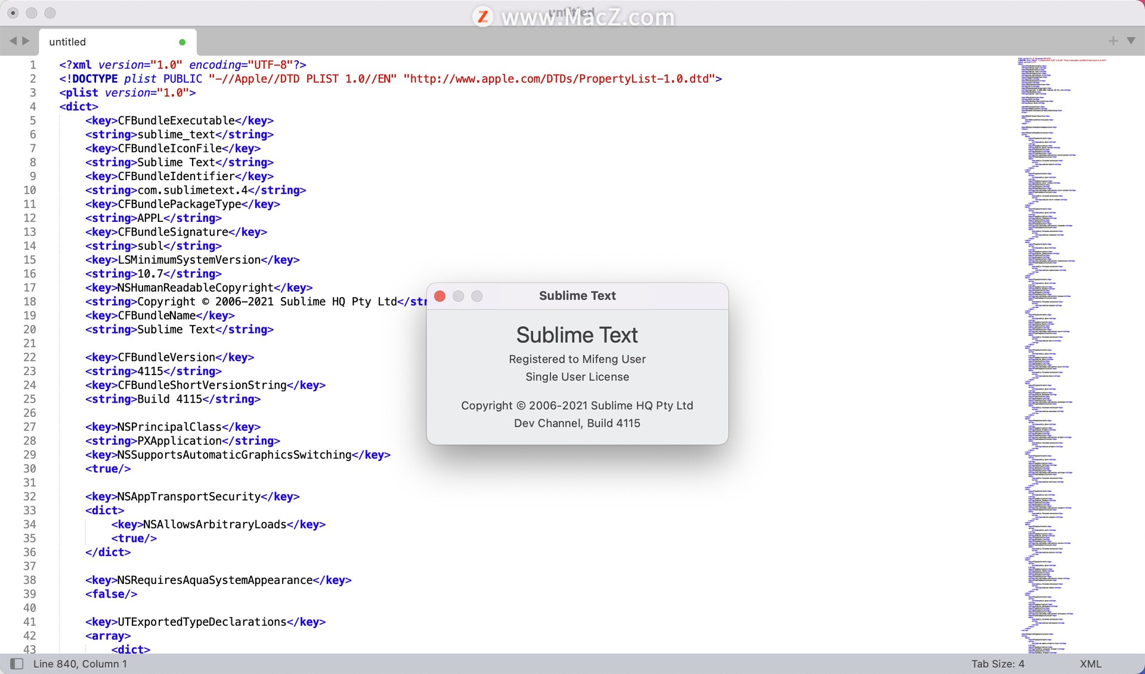Click the line number 1 in the gutter
1145x674 pixels.
(x=33, y=64)
